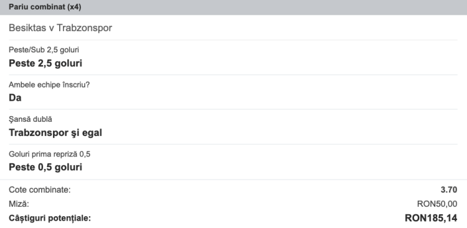Click the Da selection
Screen dimensions: 467x228
tap(15, 98)
